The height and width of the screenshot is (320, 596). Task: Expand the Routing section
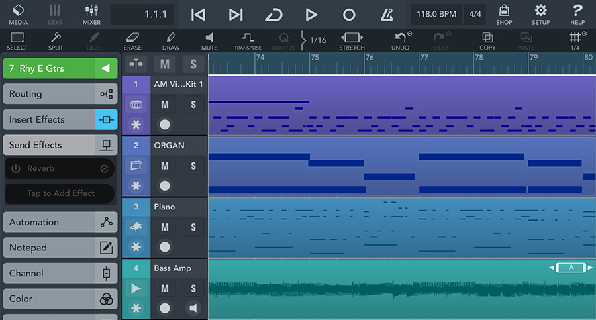(x=60, y=94)
